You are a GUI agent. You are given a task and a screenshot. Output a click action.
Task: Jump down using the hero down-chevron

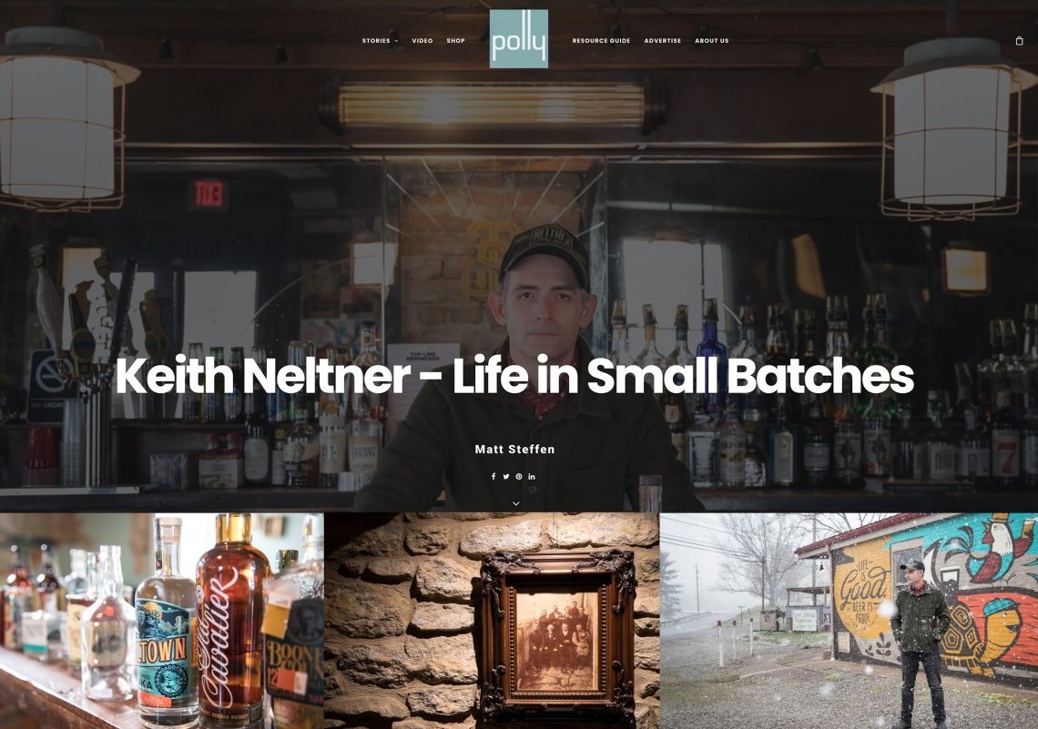(x=515, y=503)
